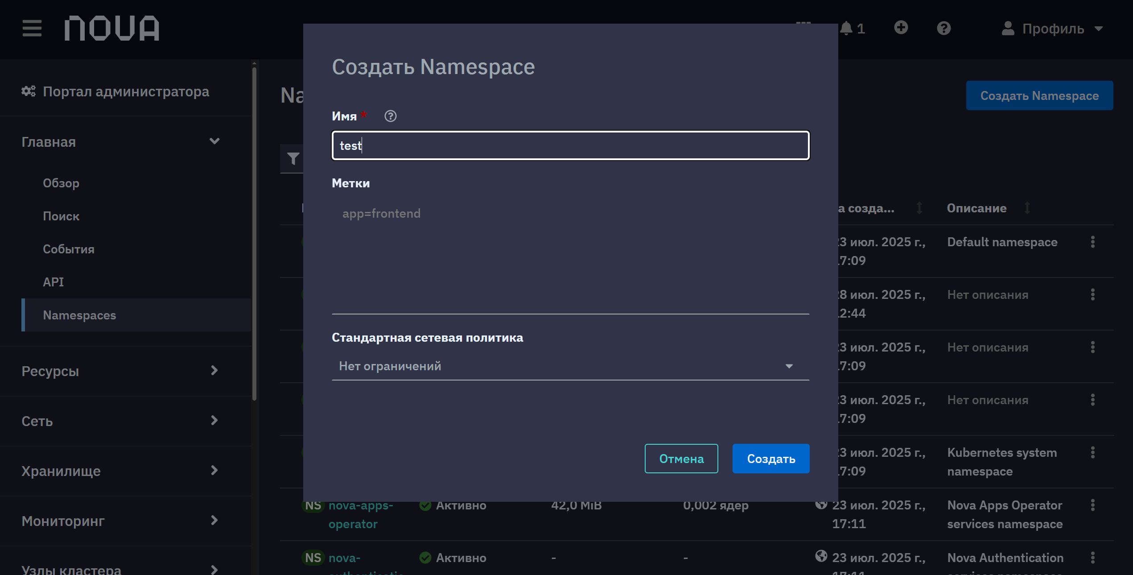Click the filter funnel icon
This screenshot has width=1133, height=575.
pos(293,159)
